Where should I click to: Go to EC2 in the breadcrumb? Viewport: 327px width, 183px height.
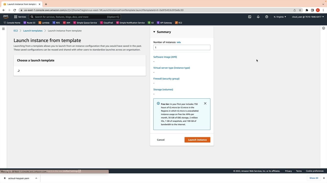pyautogui.click(x=16, y=31)
